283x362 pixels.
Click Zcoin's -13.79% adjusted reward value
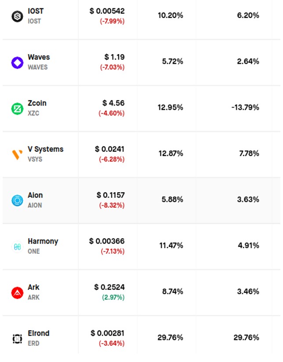point(244,107)
